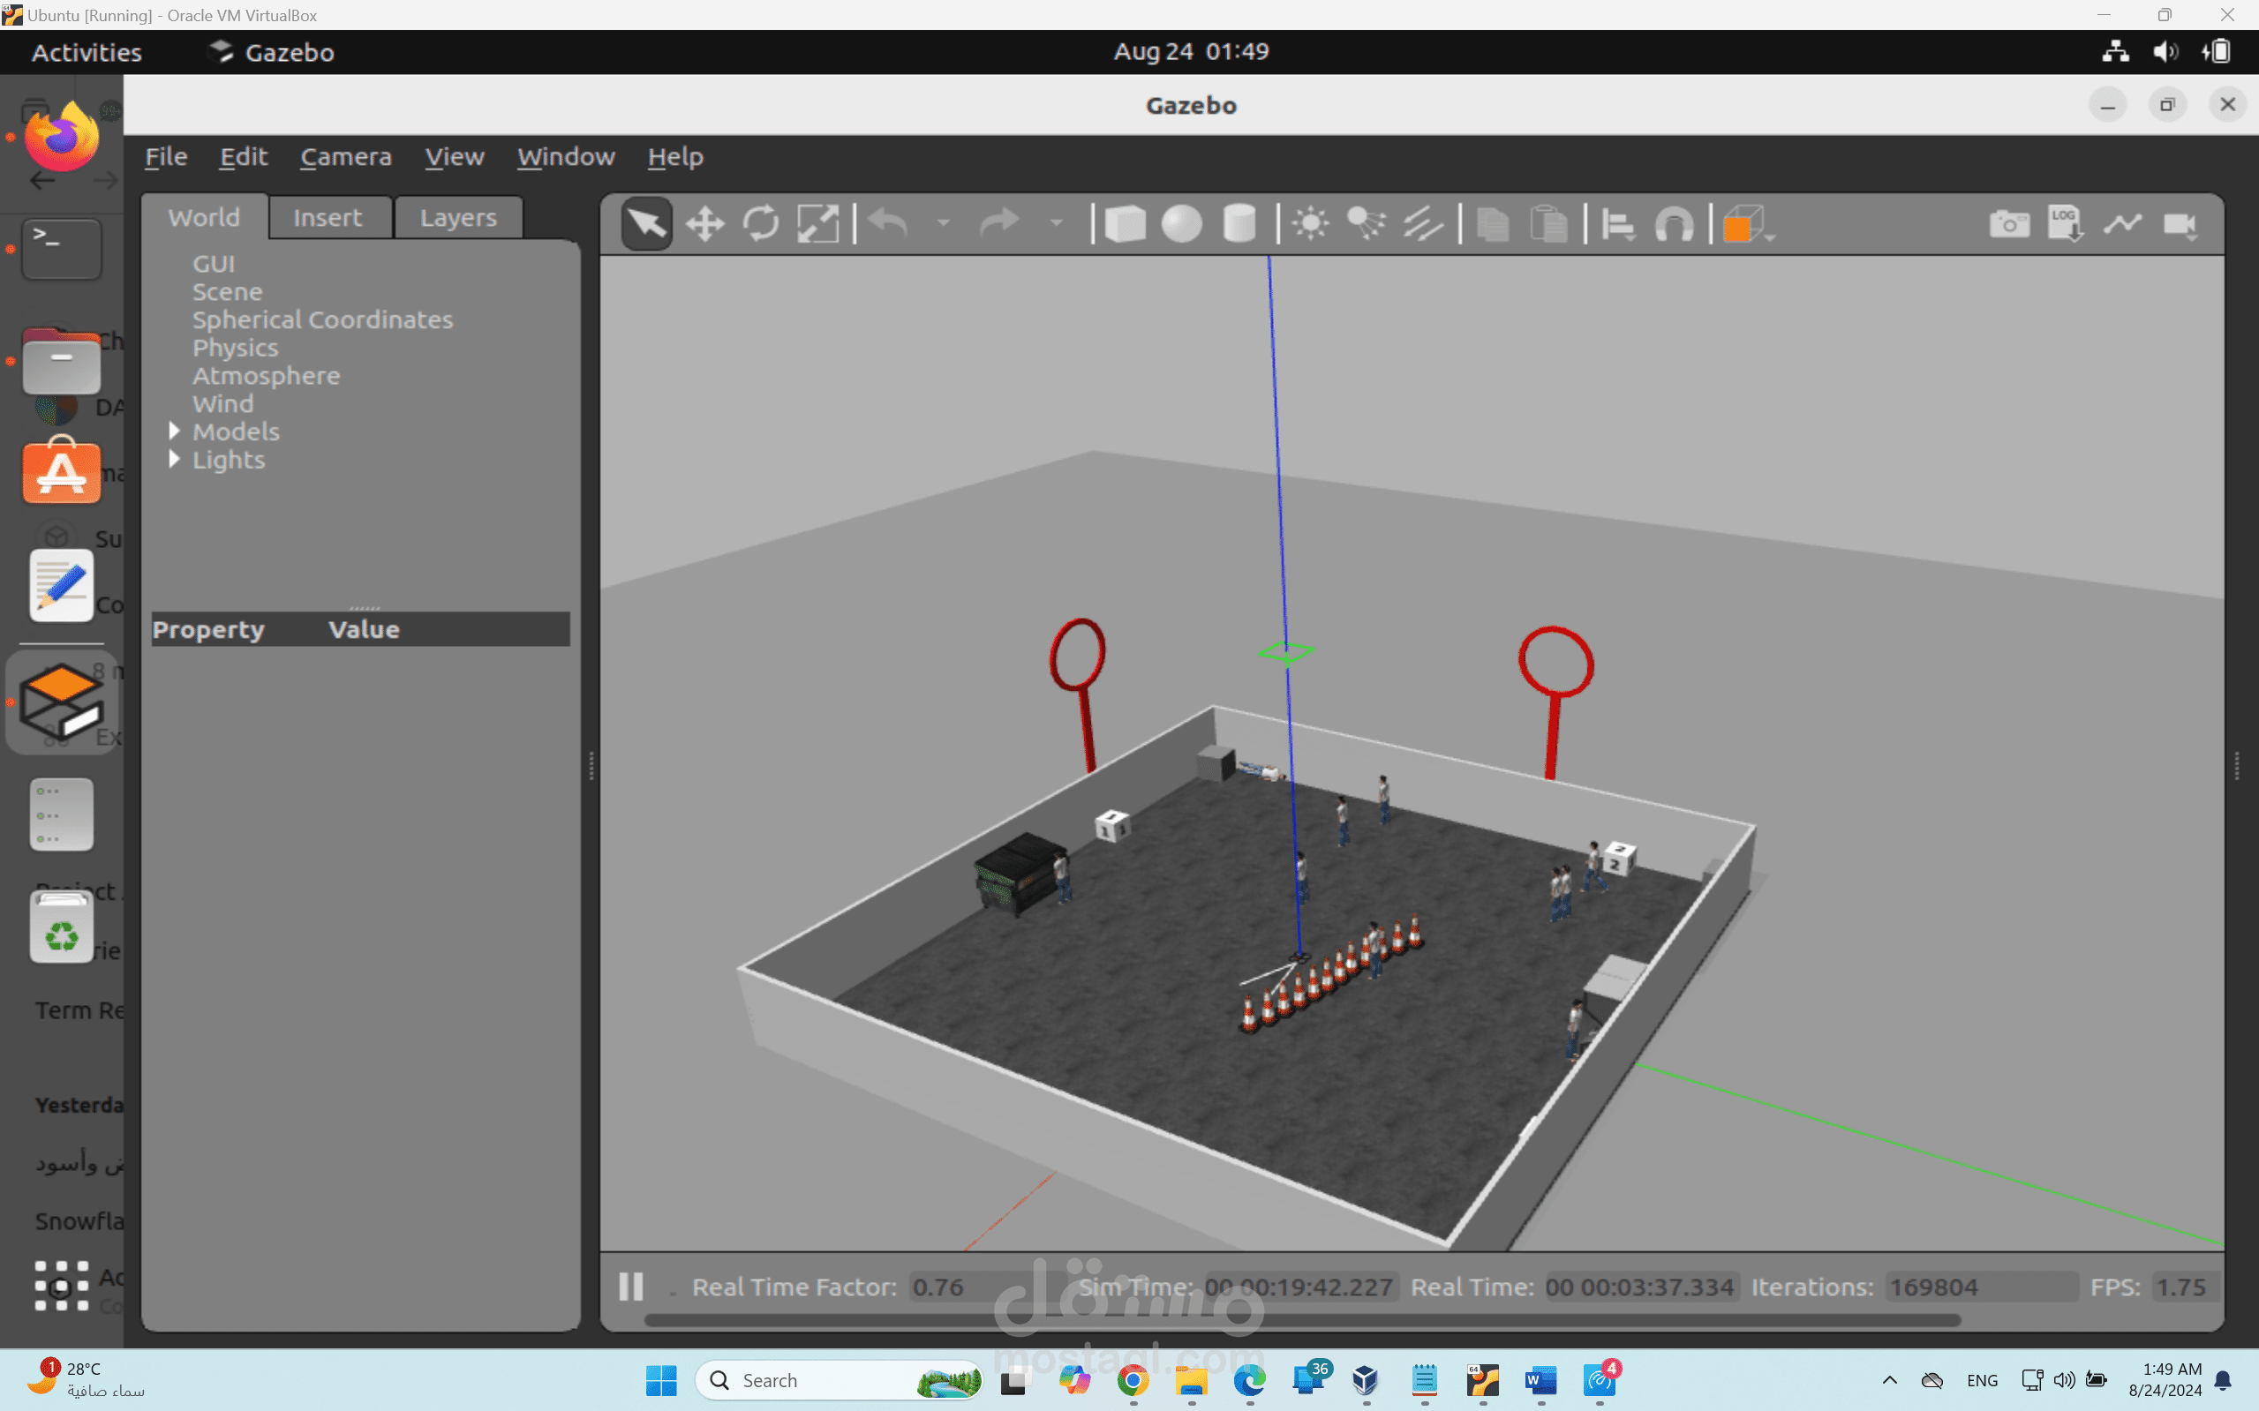The height and width of the screenshot is (1411, 2259).
Task: Open Terminal from the Ubuntu dock
Action: point(62,248)
